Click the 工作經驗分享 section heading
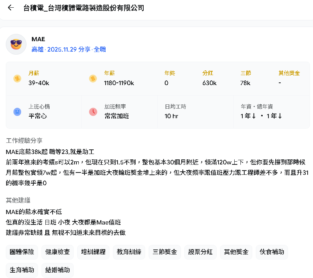This screenshot has width=313, height=278. pos(24,141)
